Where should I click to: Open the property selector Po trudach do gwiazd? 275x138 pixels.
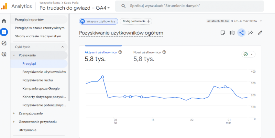click(x=75, y=8)
